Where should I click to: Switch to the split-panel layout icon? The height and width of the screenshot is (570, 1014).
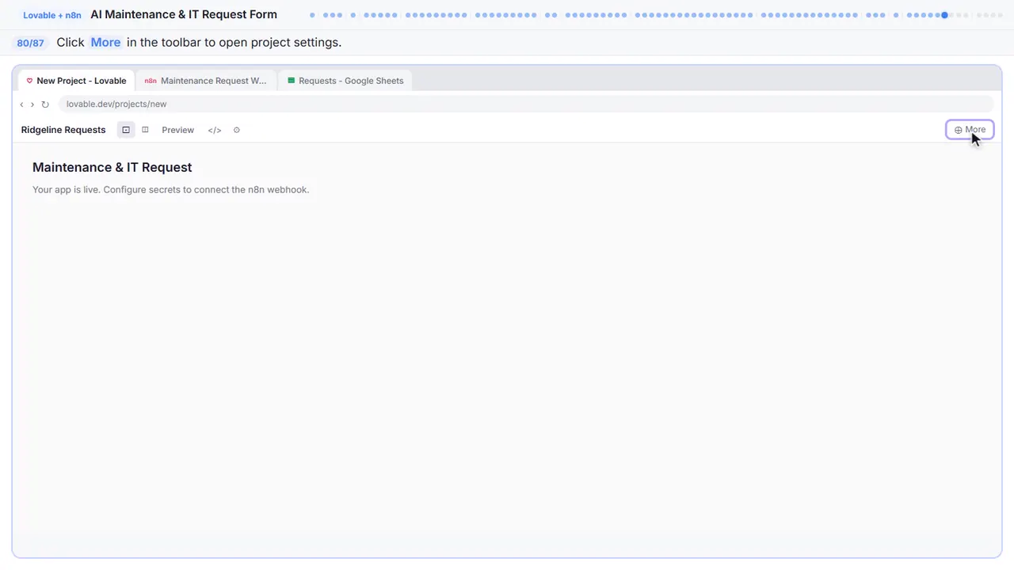[145, 130]
